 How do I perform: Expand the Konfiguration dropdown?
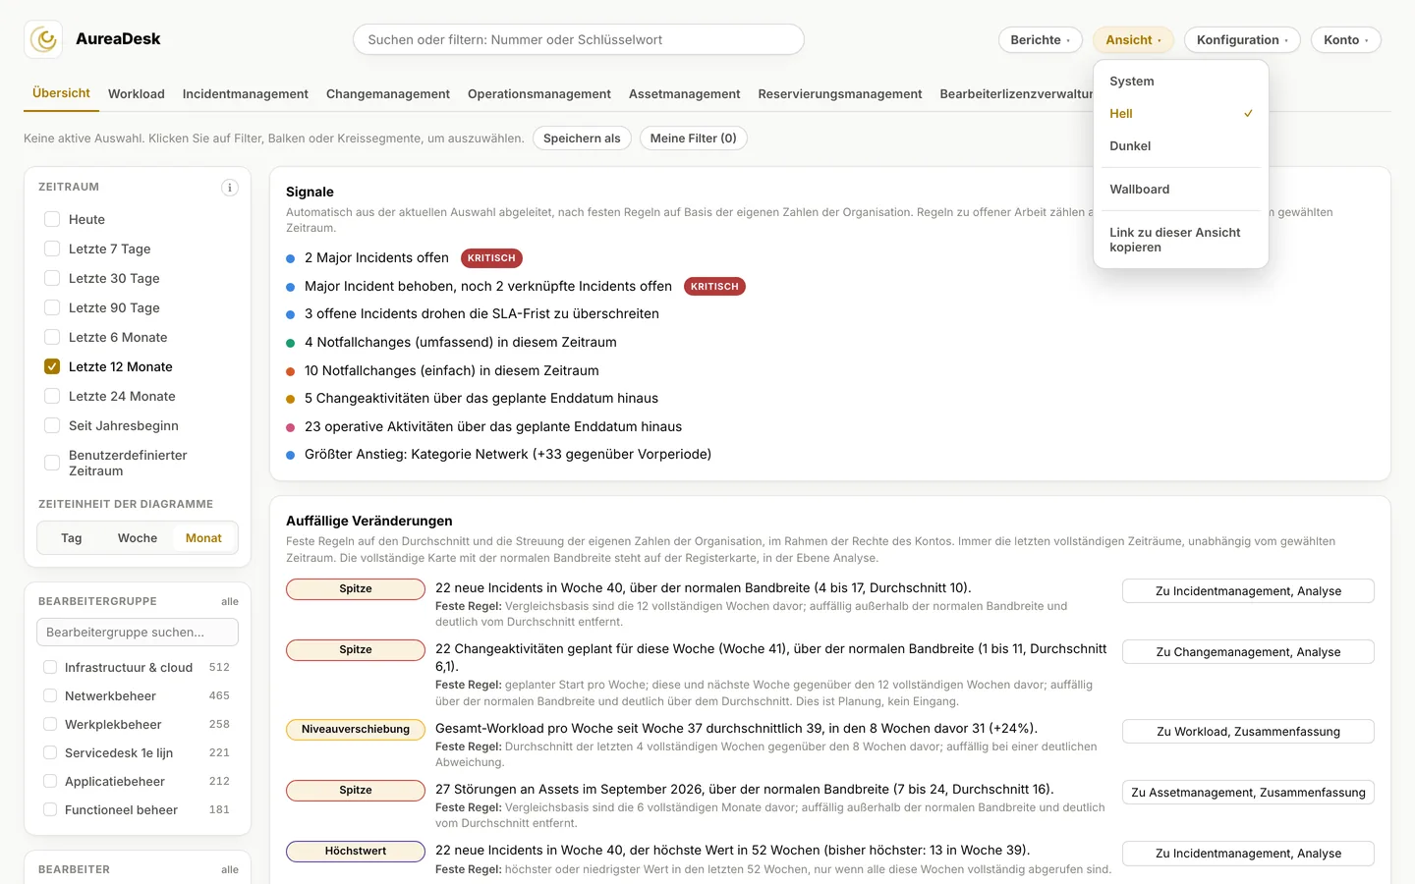point(1242,40)
